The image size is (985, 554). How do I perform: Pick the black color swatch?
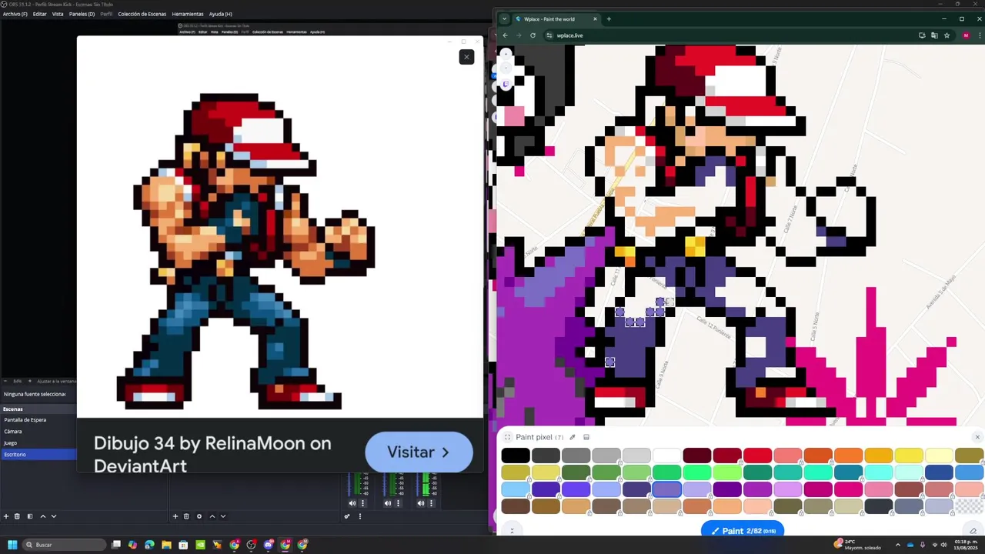[516, 456]
